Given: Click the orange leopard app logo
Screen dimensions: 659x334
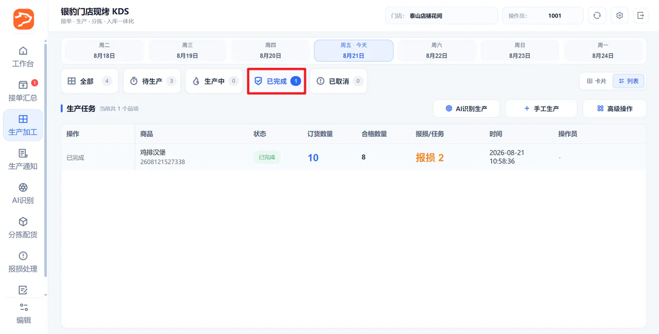Looking at the screenshot, I should click(x=24, y=19).
